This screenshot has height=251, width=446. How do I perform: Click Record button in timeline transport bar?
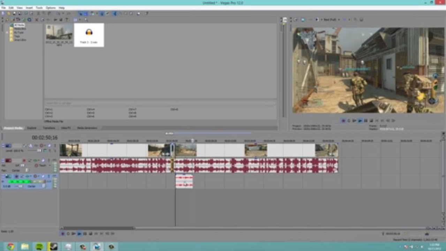point(63,234)
